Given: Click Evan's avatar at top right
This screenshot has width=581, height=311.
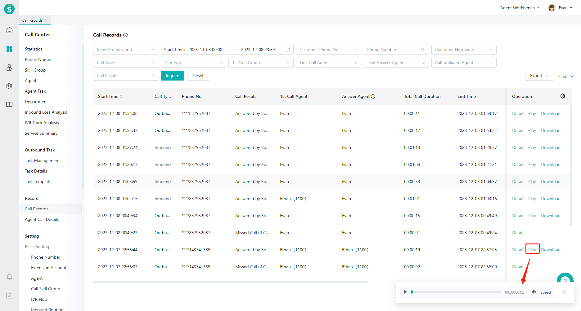Looking at the screenshot, I should pyautogui.click(x=552, y=8).
